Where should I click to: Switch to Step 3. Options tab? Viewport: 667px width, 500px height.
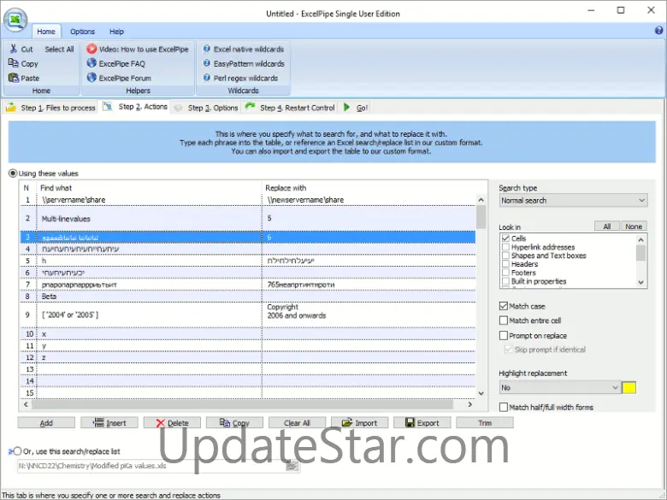tap(207, 108)
